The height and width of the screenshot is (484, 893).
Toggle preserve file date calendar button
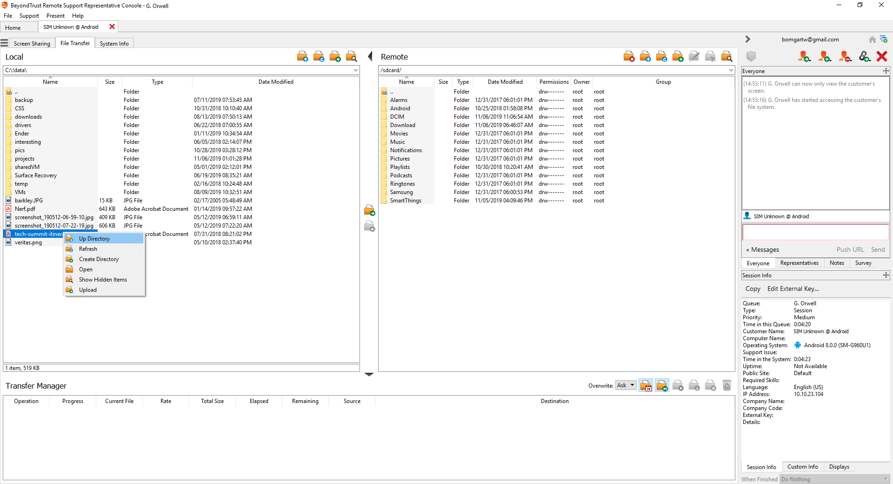tap(646, 385)
